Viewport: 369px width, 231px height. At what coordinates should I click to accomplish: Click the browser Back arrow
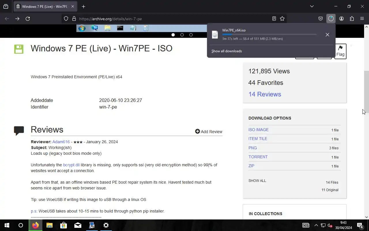click(x=7, y=19)
